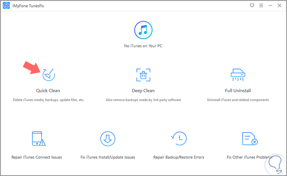
Task: Open the hamburger menu in title bar
Action: click(x=261, y=5)
